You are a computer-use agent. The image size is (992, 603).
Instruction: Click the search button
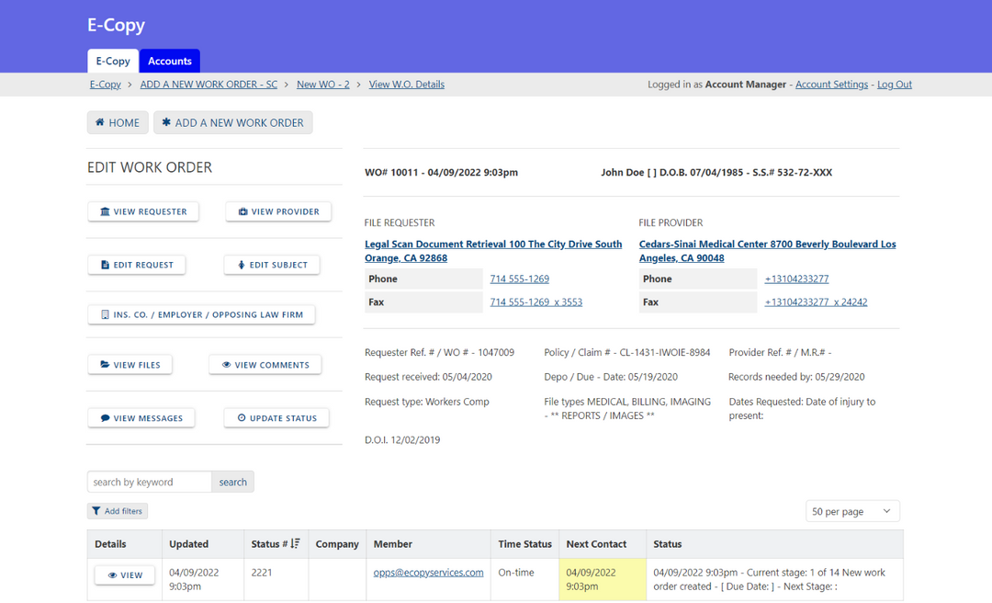click(232, 482)
